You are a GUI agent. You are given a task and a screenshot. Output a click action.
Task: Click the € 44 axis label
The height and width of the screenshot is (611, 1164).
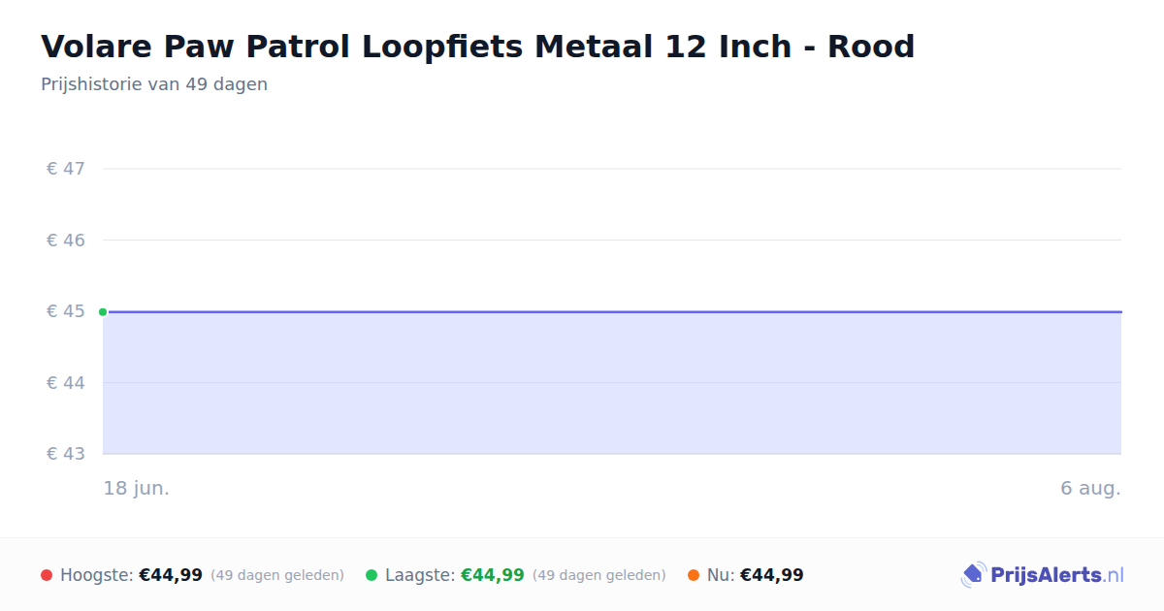66,382
